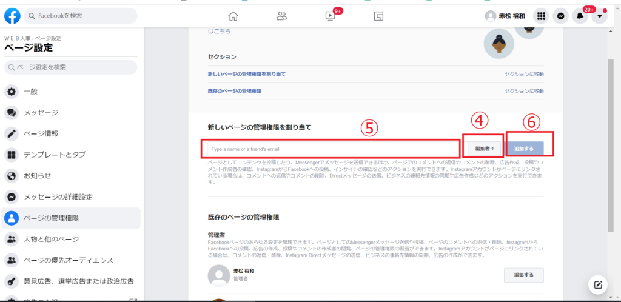Screen dimensions: 621x302
Task: Select 一般 in the settings sidebar
Action: (x=30, y=92)
